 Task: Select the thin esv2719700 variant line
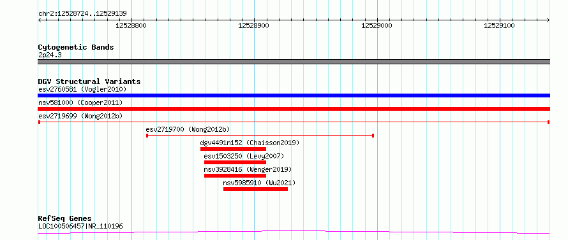[260, 136]
